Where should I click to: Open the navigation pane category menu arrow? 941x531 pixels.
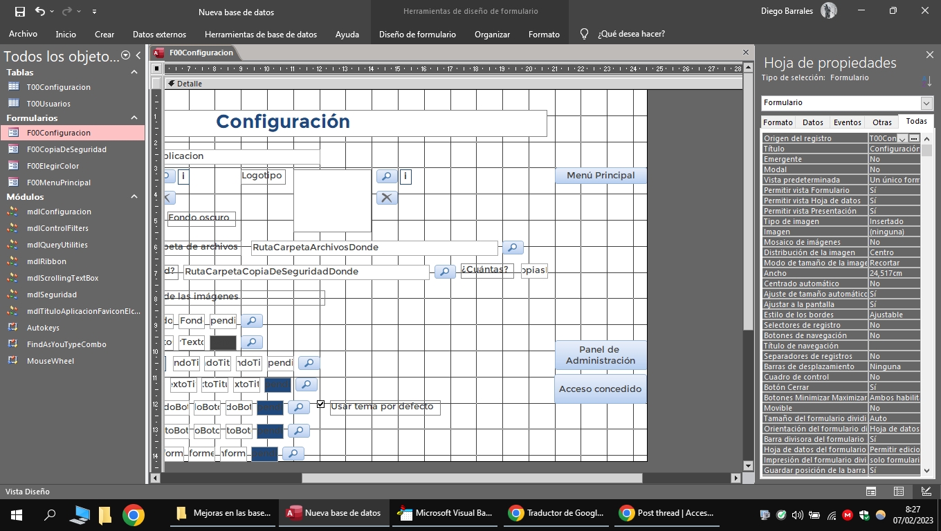[125, 55]
